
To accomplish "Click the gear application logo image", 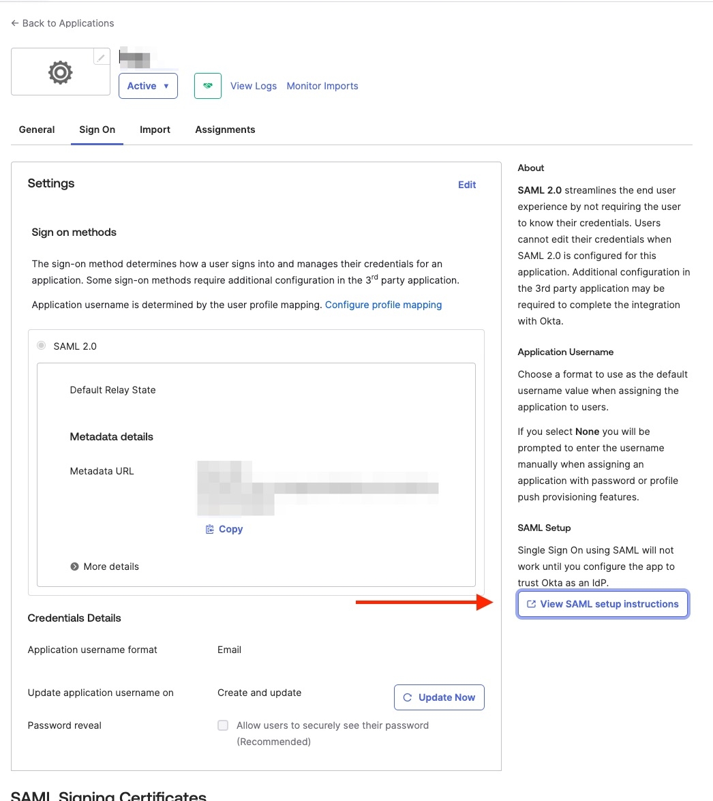I will click(x=60, y=72).
